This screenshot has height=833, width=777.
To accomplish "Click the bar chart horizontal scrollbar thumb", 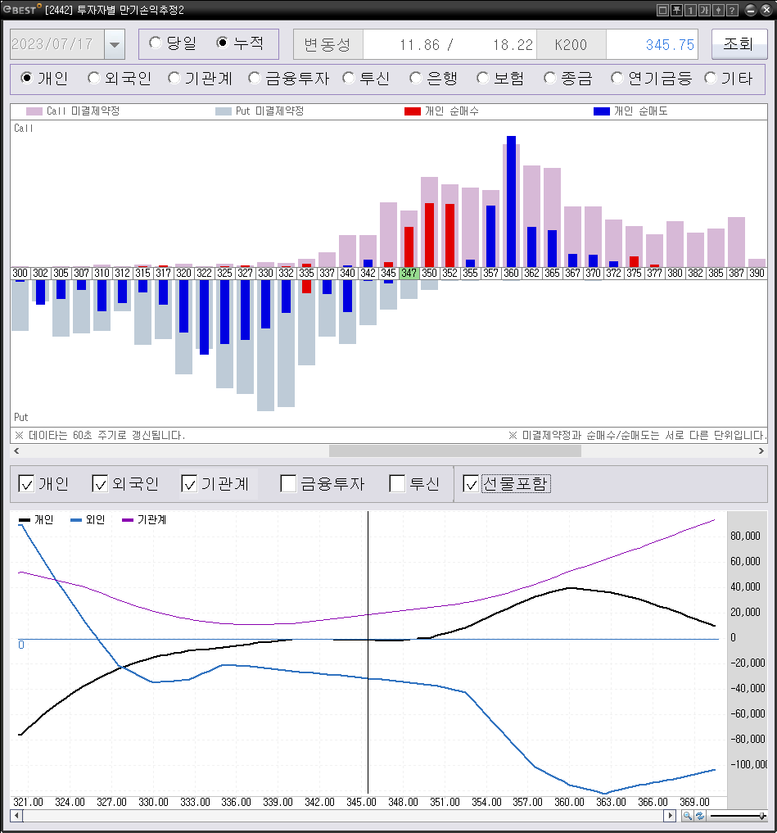I will tap(454, 451).
